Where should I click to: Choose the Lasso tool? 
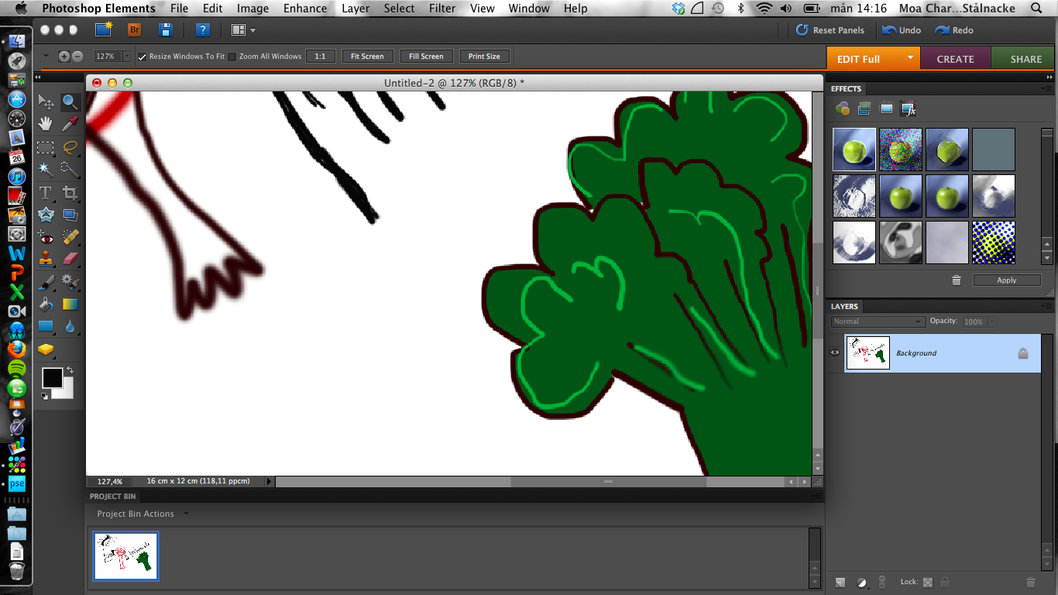tap(70, 147)
